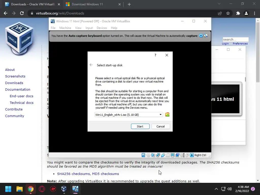Click the Login link on webpage

click(225, 43)
